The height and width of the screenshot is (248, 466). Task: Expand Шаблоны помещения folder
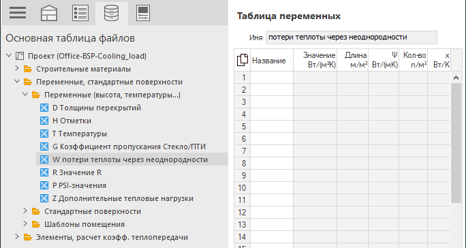tap(25, 223)
